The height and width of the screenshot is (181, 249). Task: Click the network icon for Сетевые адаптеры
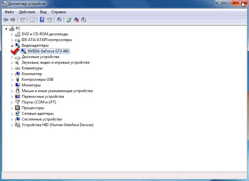(x=18, y=114)
